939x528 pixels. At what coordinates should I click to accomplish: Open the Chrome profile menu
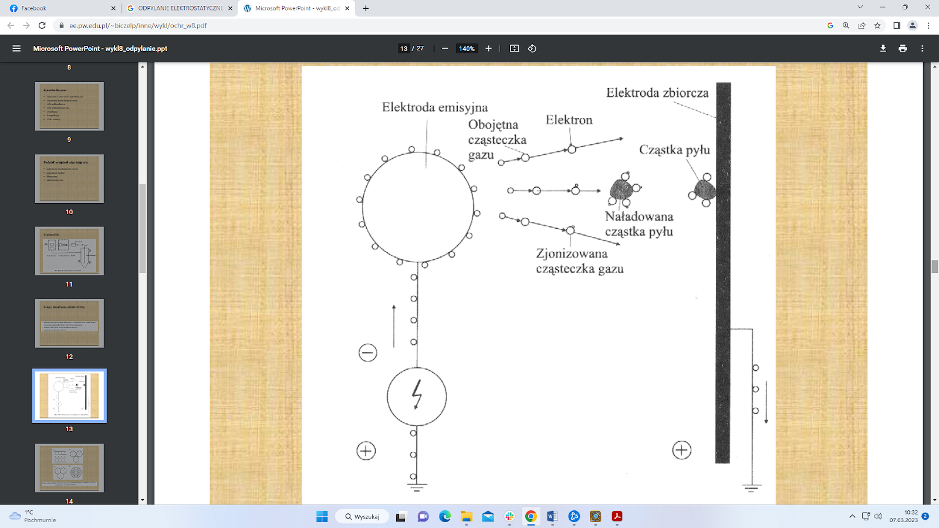point(911,25)
